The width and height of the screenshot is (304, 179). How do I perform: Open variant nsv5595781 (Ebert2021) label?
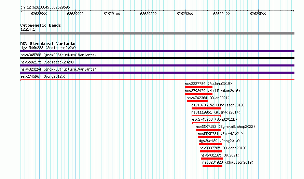220,134
